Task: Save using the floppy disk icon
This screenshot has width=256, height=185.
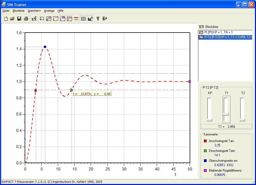Action: (x=19, y=19)
